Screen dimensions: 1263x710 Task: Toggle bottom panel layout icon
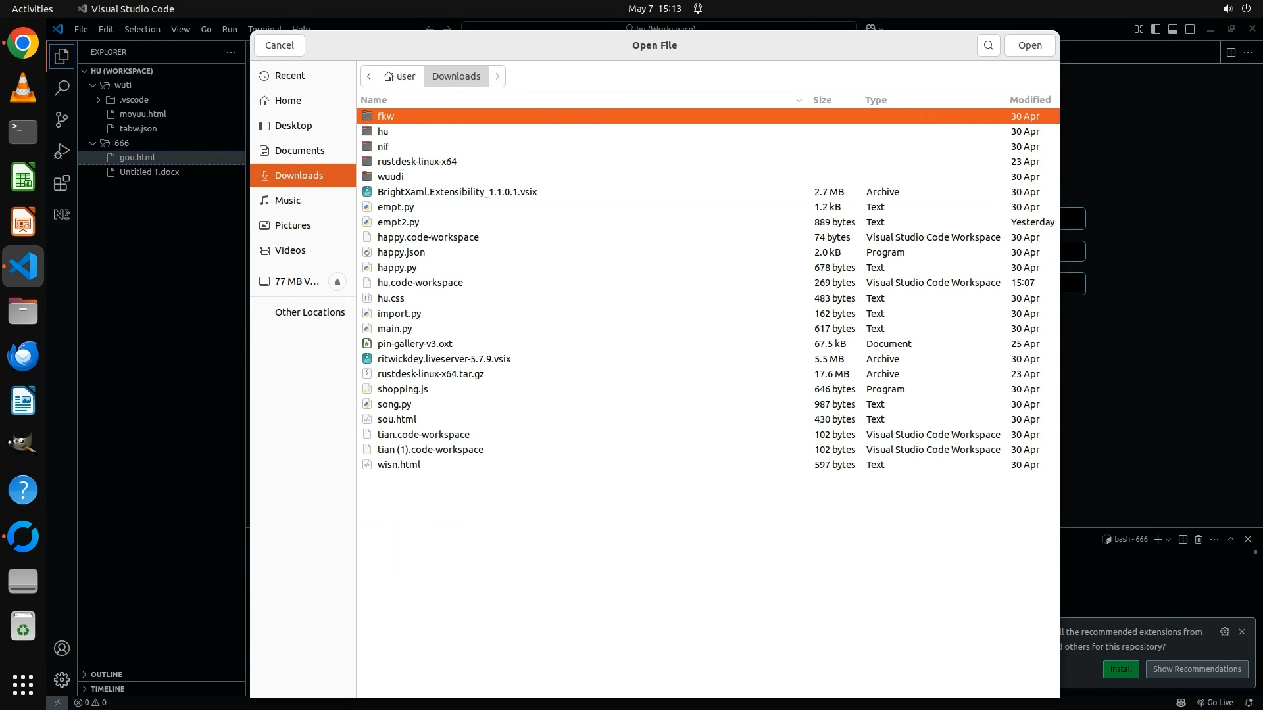tap(1173, 29)
